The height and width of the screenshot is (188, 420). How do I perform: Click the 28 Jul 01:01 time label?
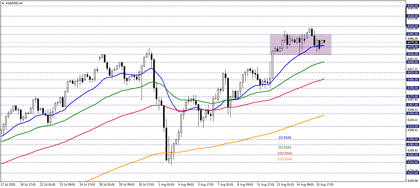pos(106,185)
